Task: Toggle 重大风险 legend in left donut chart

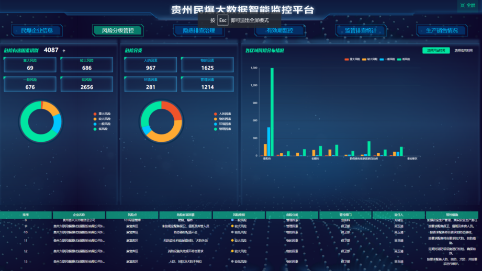Action: 102,114
